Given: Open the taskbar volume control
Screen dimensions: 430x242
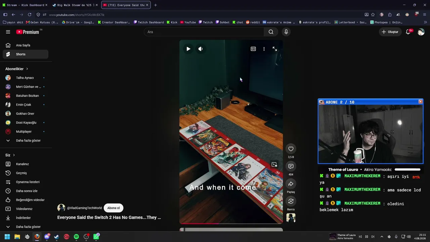Looking at the screenshot, I should pyautogui.click(x=409, y=237).
